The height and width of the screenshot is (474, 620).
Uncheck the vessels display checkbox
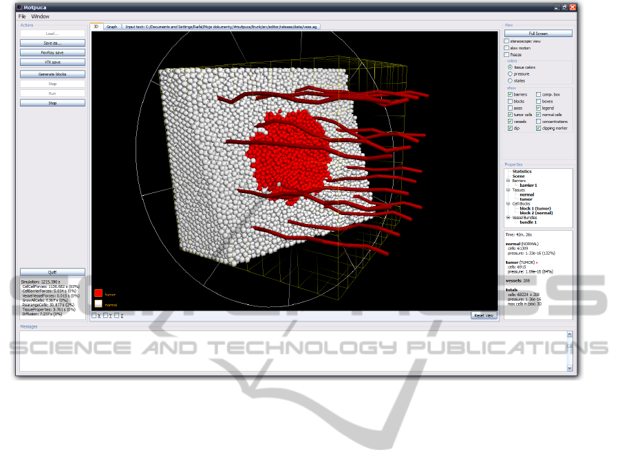510,122
